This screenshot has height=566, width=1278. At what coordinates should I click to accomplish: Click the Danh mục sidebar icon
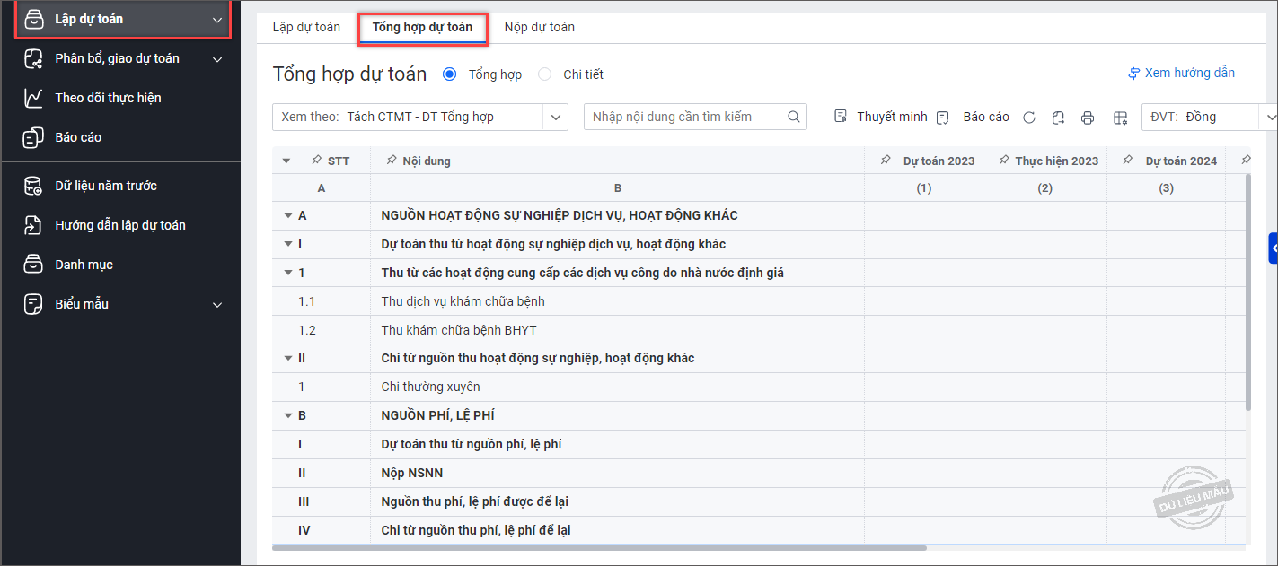click(x=33, y=265)
